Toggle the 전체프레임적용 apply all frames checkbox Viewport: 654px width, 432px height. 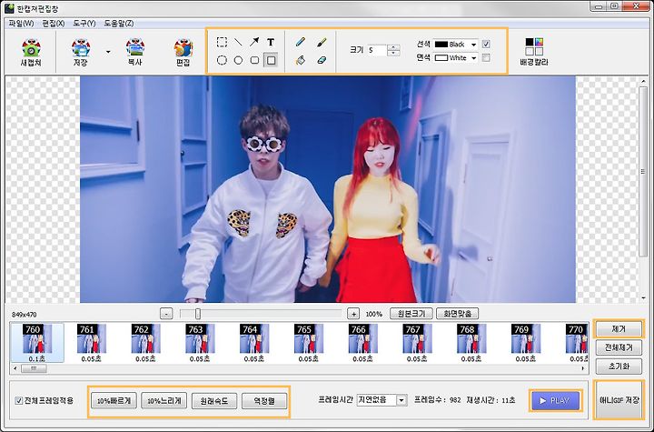click(19, 401)
